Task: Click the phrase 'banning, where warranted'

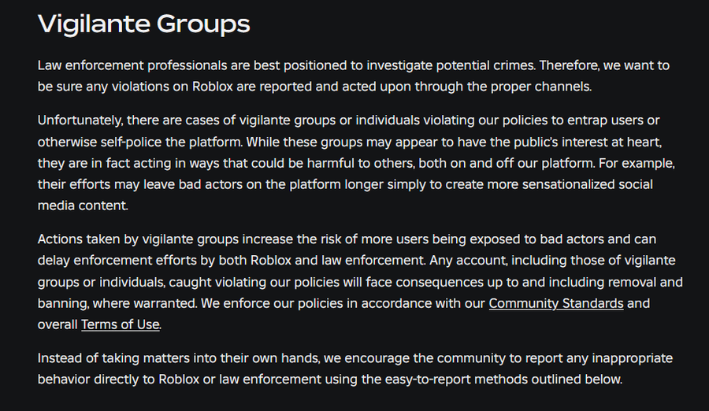Action: click(x=117, y=303)
